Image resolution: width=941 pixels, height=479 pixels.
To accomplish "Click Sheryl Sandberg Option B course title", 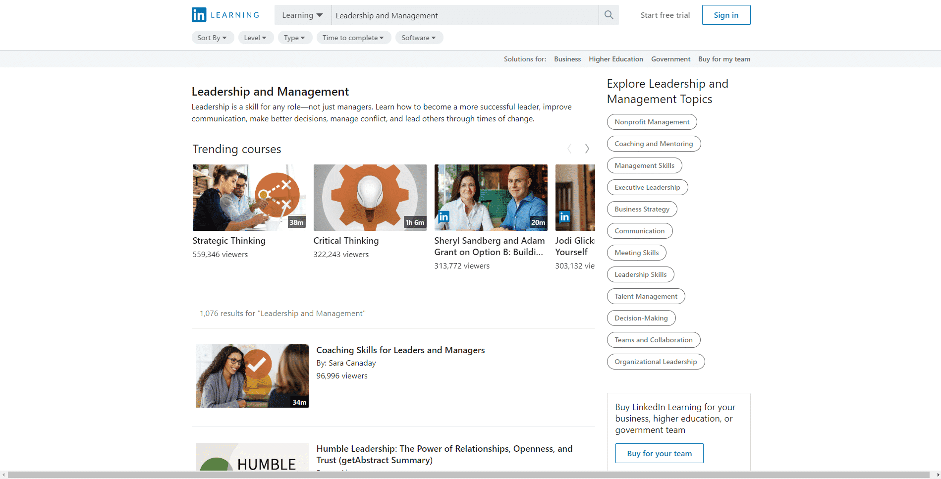I will 490,246.
